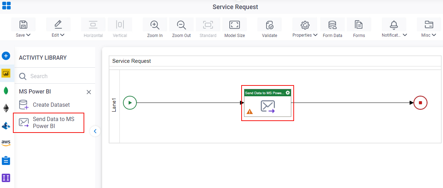The height and width of the screenshot is (188, 443).
Task: Click the Service Request pool header
Action: click(x=131, y=61)
